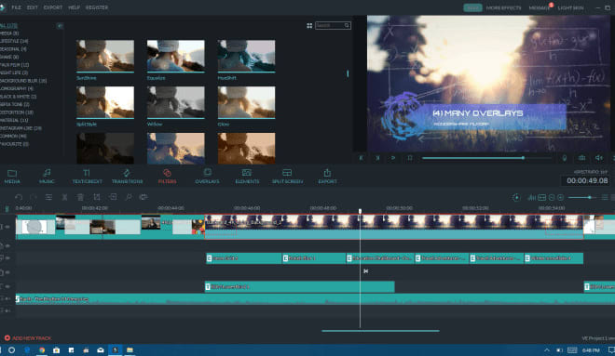This screenshot has height=356, width=615.
Task: Open the Elements panel
Action: pyautogui.click(x=247, y=176)
